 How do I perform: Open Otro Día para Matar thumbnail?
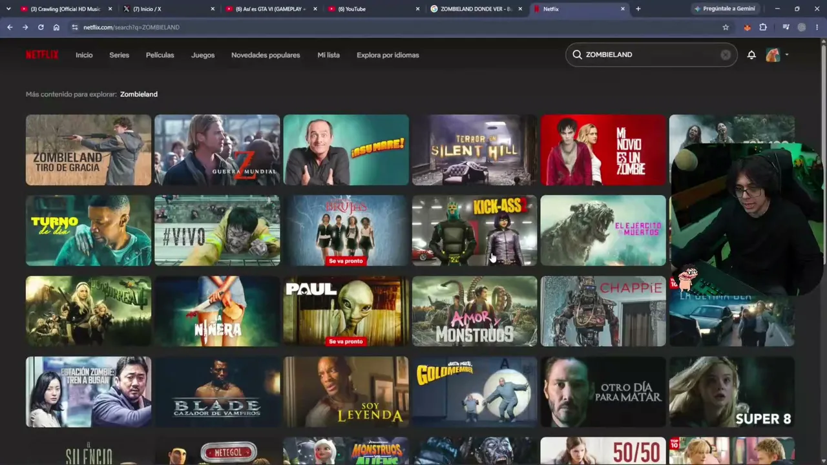click(x=603, y=392)
